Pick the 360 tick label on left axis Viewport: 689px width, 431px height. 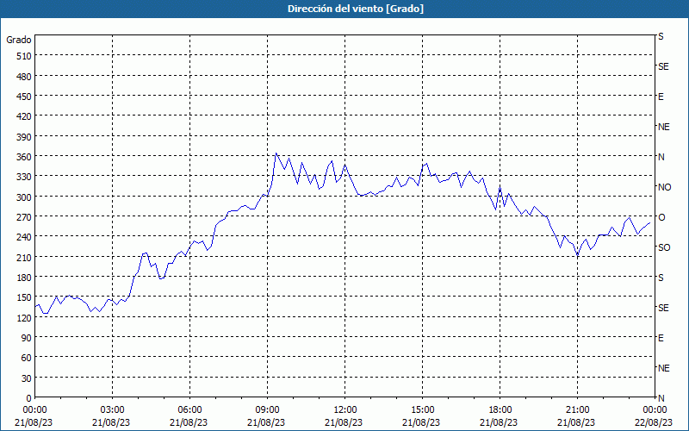pos(25,158)
